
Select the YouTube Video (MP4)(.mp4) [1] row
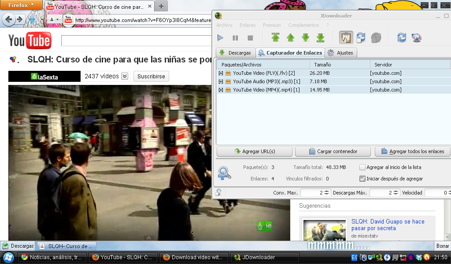click(333, 90)
